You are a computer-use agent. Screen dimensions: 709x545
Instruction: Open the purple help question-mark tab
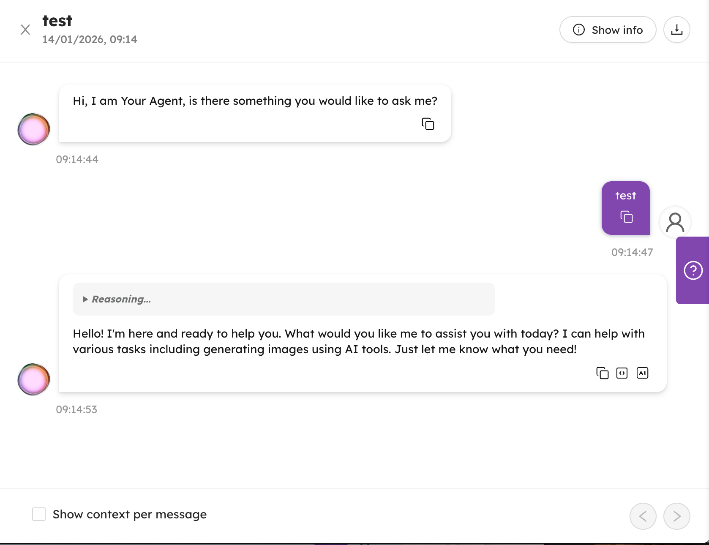click(693, 270)
